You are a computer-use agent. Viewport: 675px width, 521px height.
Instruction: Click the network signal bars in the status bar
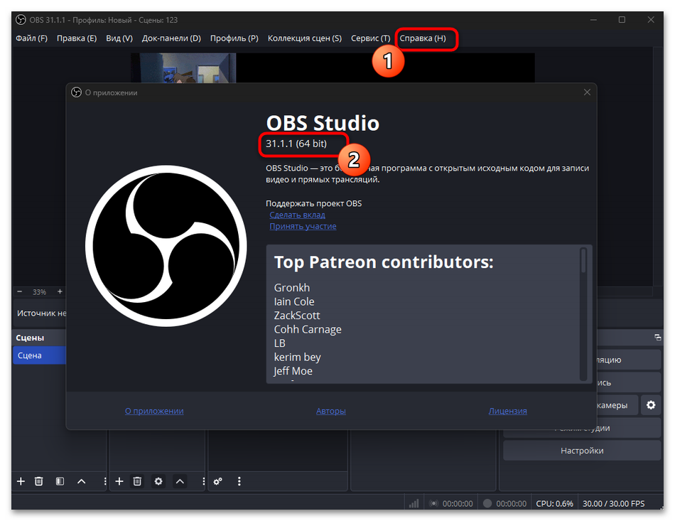414,503
